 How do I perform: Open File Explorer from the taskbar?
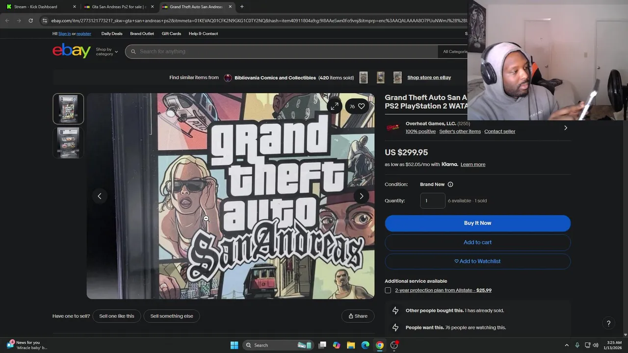351,345
